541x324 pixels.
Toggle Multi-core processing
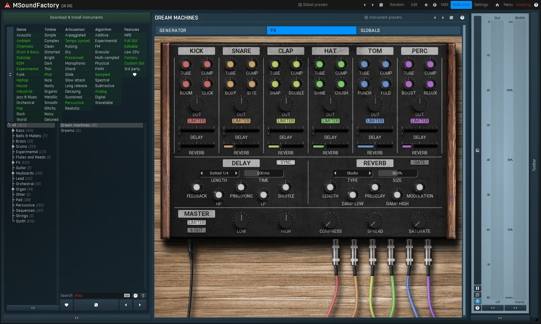(461, 5)
